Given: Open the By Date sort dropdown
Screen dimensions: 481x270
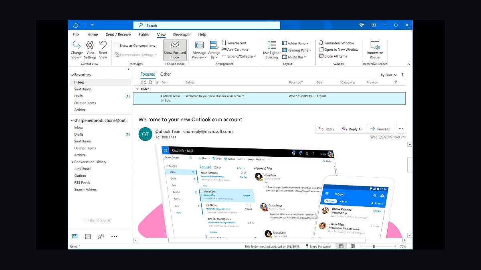Looking at the screenshot, I should pos(388,75).
